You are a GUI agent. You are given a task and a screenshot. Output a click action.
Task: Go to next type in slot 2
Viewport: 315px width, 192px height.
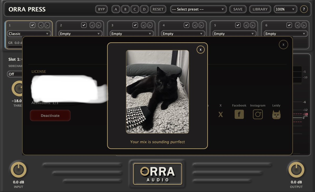pyautogui.click(x=98, y=25)
